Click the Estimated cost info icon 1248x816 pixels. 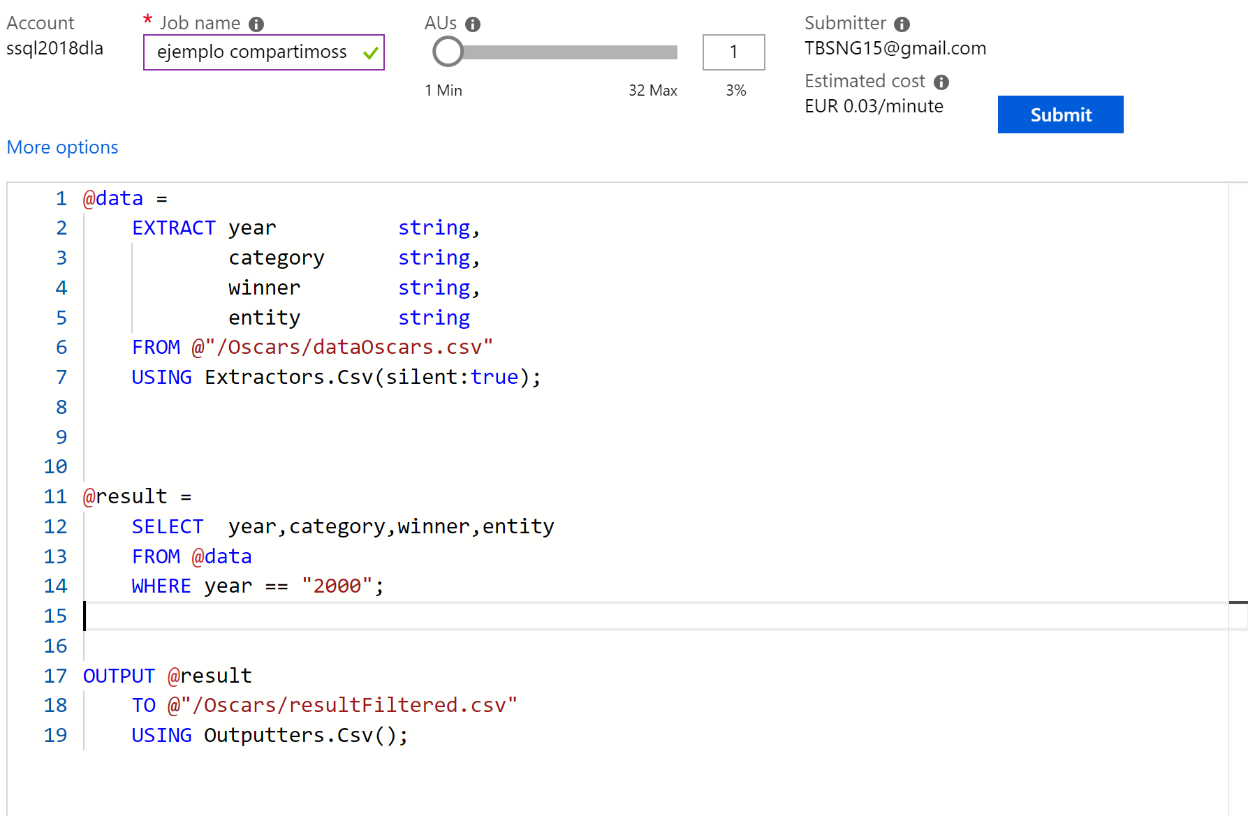[x=941, y=82]
